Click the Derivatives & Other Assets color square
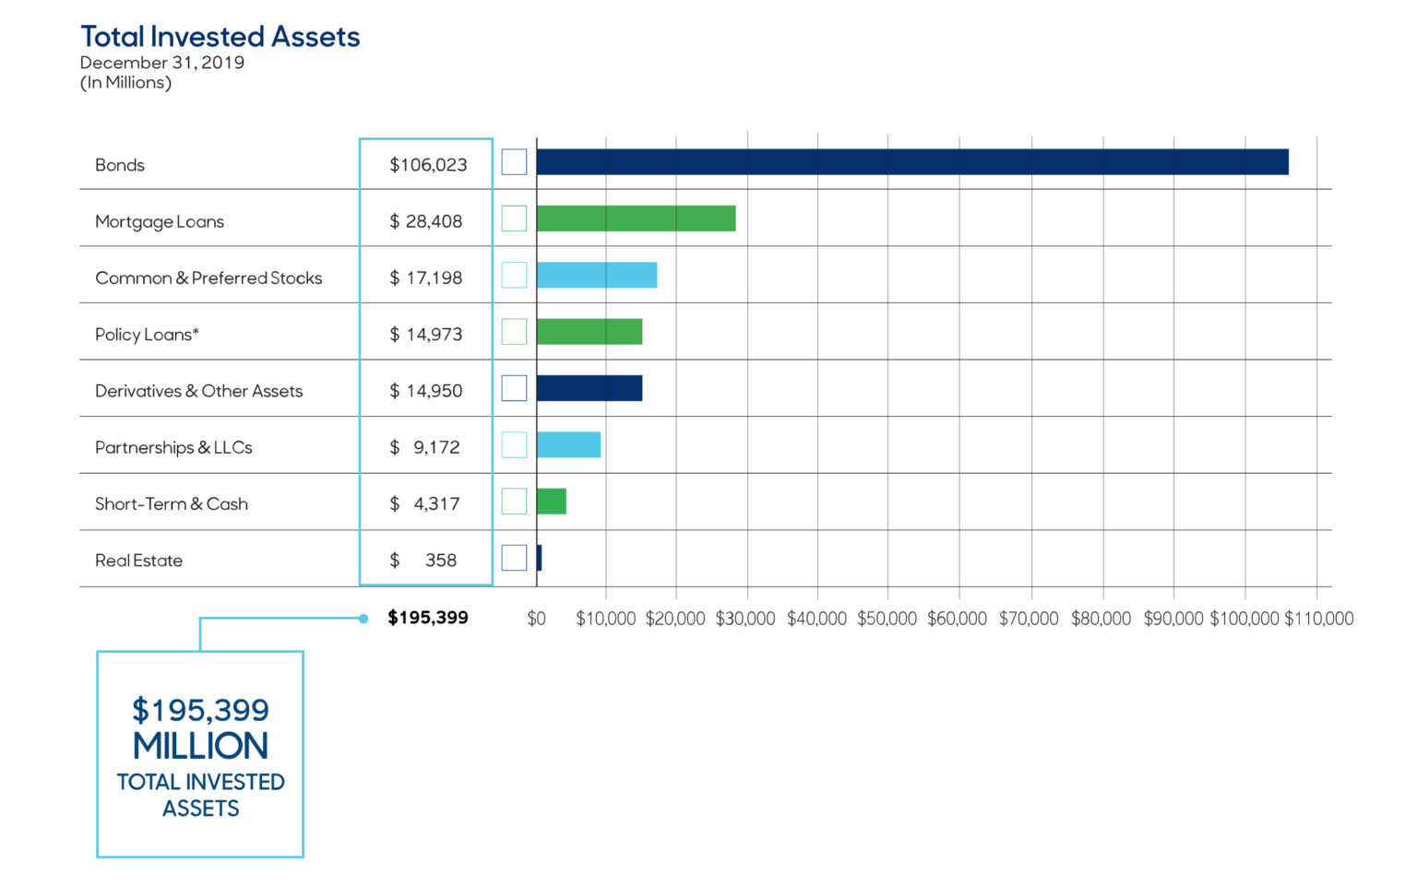1417x886 pixels. point(514,388)
